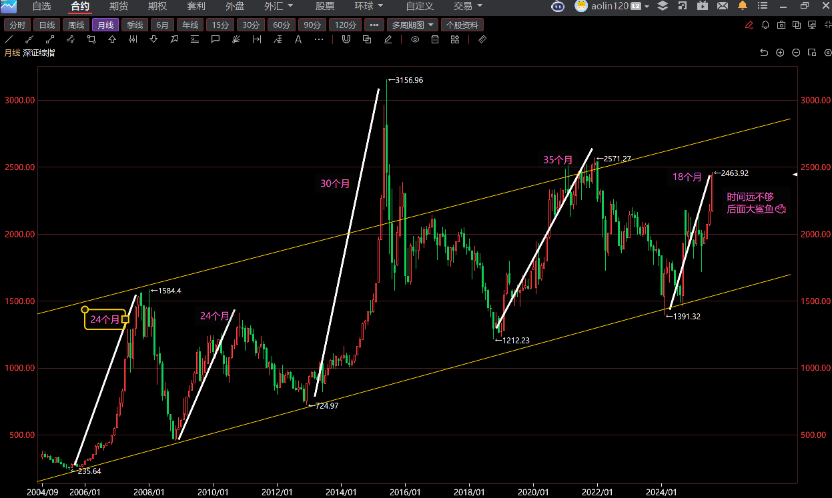Screen dimensions: 832x498
Task: Delete drawings with the trash icon
Action: coord(435,39)
